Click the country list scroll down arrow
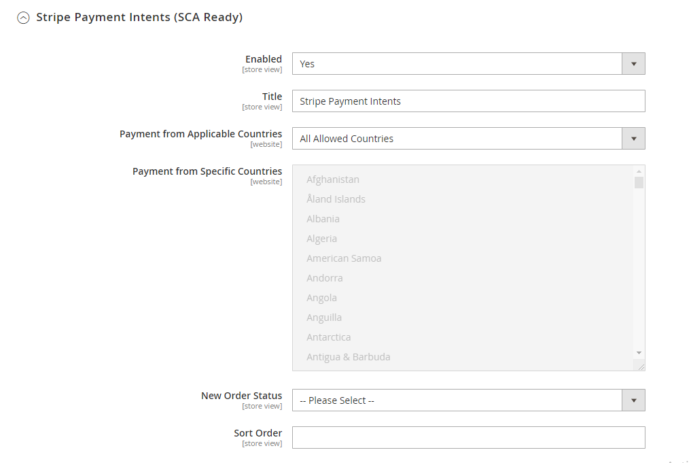 coord(639,353)
